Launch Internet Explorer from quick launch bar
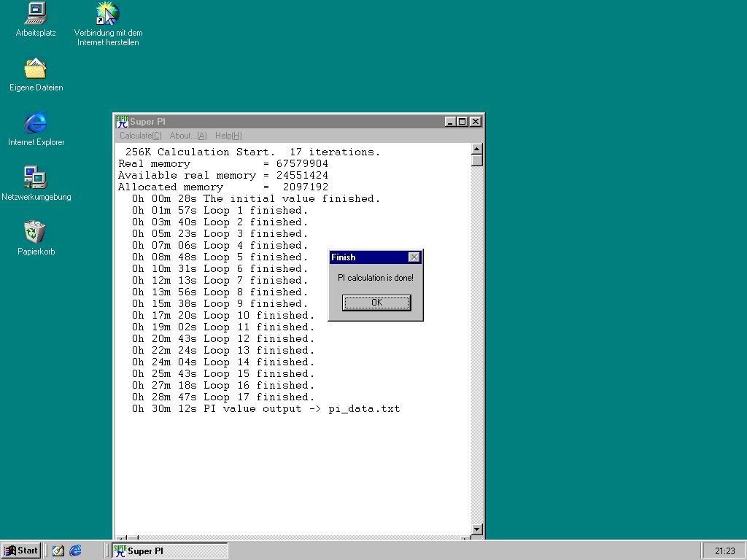 (75, 551)
